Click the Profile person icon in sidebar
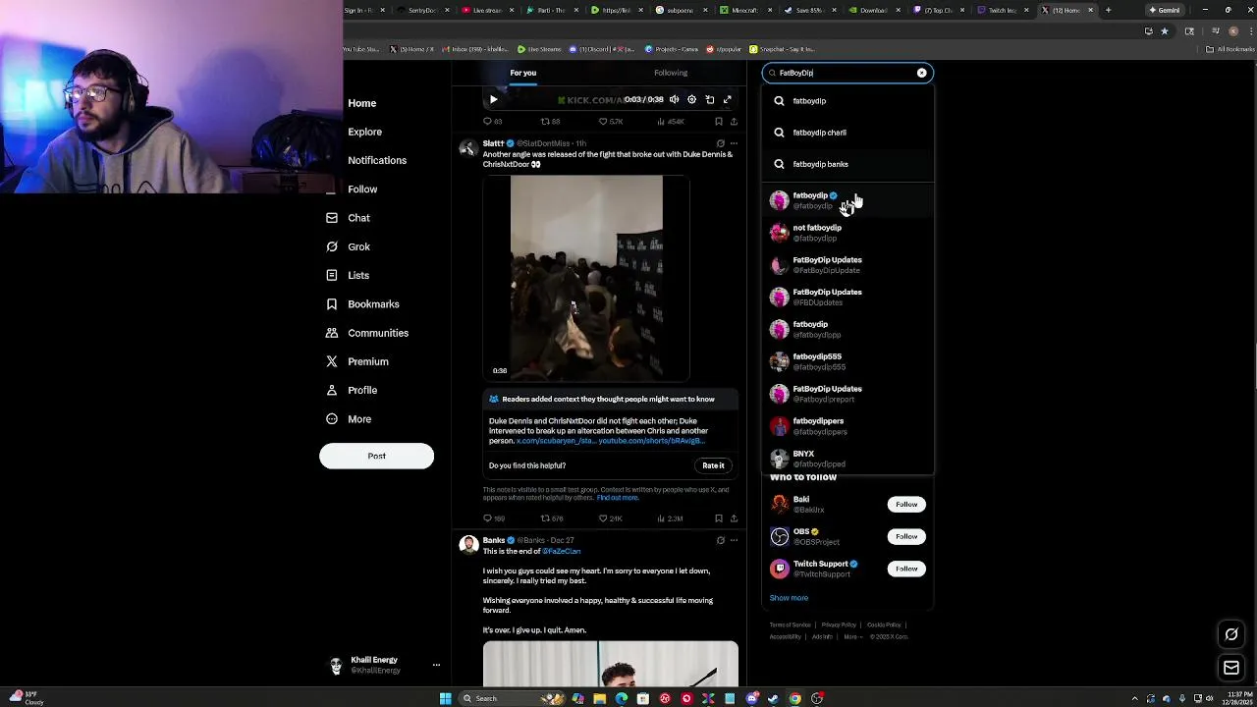The image size is (1257, 707). point(332,390)
